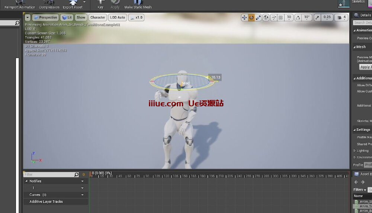Click the Reimport Animation toolbar icon
Screen dimensions: 372x213
pyautogui.click(x=19, y=4)
